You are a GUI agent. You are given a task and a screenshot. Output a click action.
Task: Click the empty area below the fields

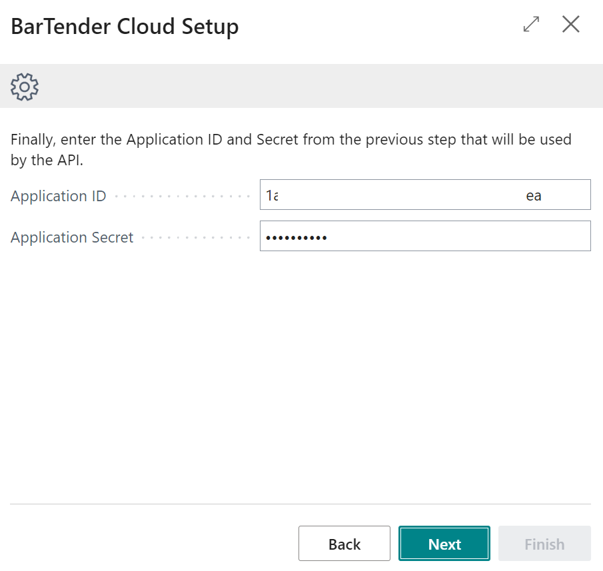pyautogui.click(x=300, y=373)
